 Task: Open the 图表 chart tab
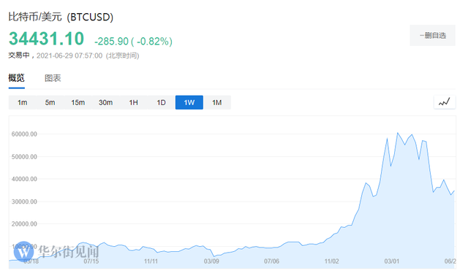click(x=53, y=78)
